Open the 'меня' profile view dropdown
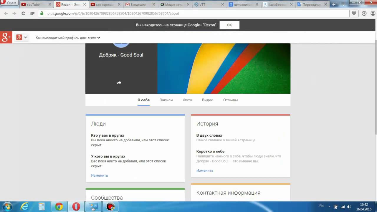Viewport: 377px width, 212px height. click(94, 38)
